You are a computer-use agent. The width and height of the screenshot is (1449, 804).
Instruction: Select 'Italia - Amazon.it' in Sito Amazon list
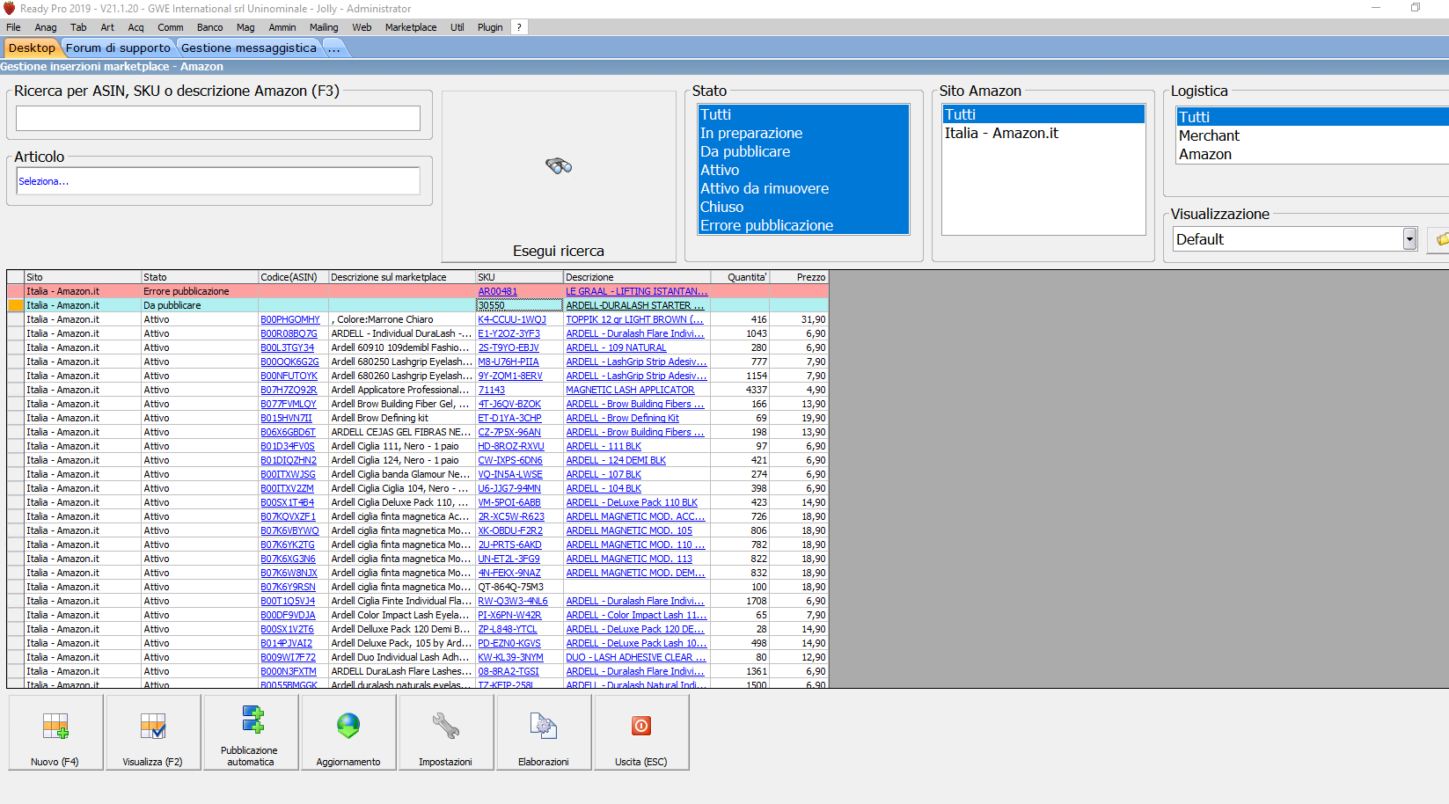click(x=1043, y=133)
